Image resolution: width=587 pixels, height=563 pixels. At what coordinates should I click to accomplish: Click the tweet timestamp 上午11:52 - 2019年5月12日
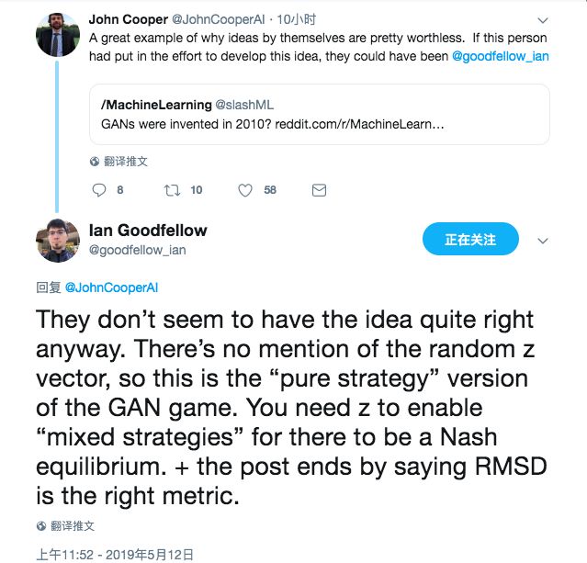point(114,554)
